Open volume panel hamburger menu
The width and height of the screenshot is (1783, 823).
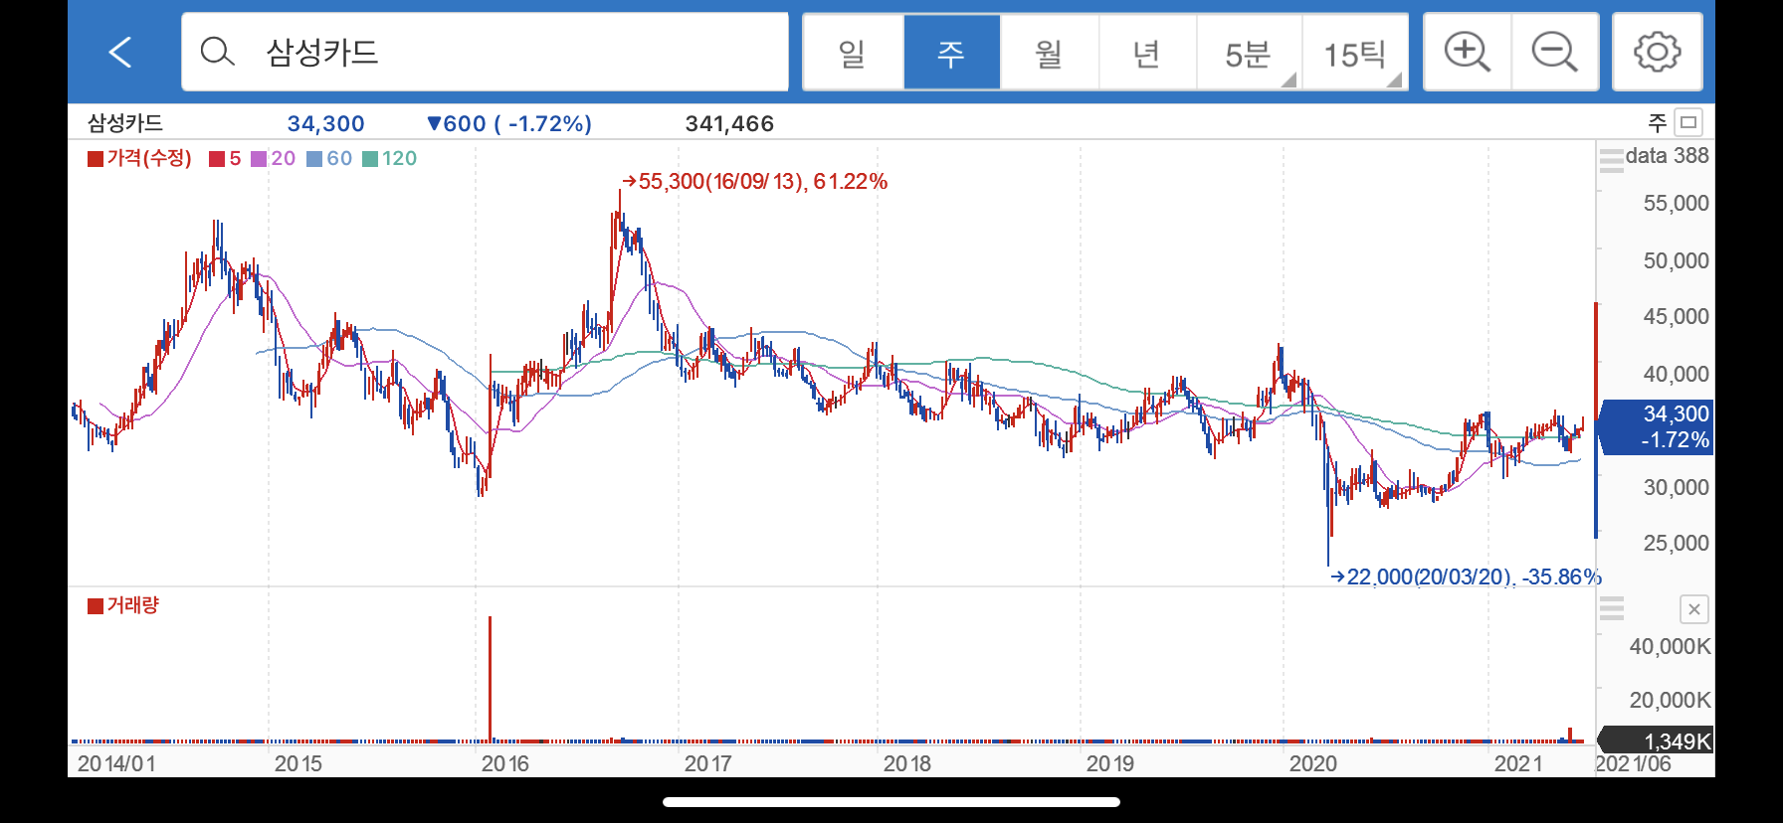pyautogui.click(x=1612, y=608)
